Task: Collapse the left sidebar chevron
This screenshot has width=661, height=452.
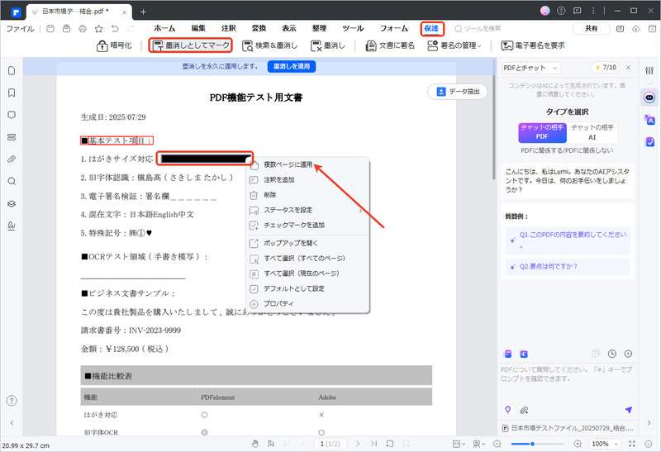Action: pyautogui.click(x=12, y=422)
